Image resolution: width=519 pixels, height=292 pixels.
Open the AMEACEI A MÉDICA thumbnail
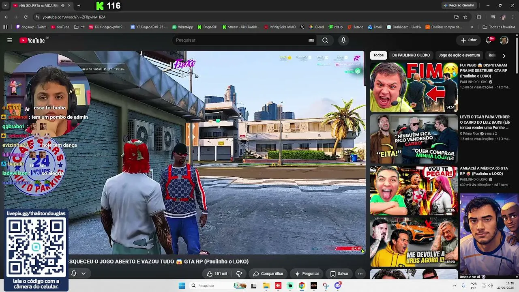[x=414, y=190]
